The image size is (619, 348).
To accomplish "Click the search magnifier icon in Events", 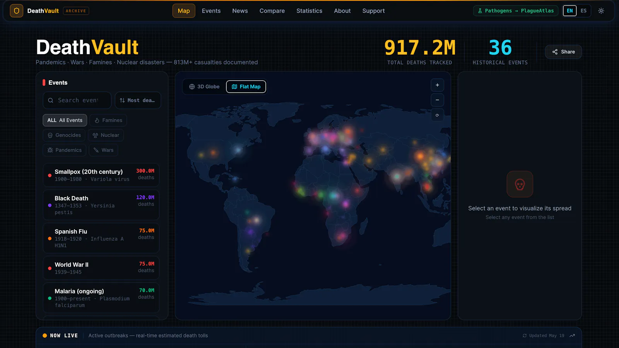I will 51,100.
